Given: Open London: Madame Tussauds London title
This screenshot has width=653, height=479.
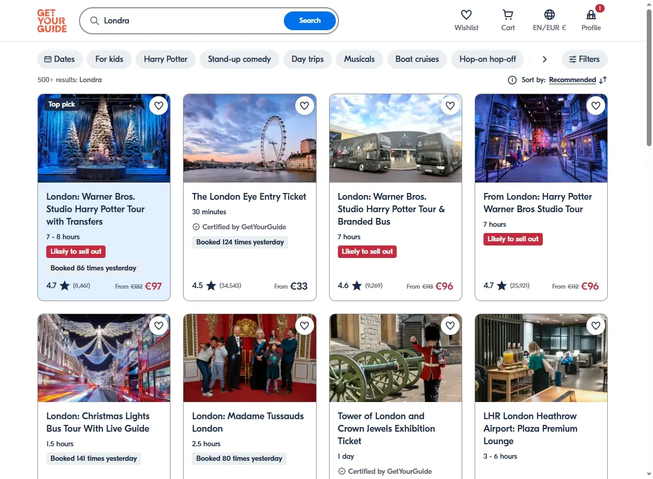Looking at the screenshot, I should (247, 422).
